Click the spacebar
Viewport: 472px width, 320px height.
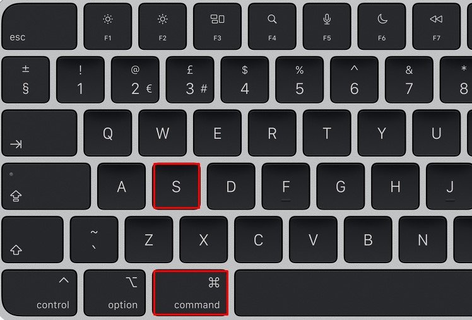353,293
